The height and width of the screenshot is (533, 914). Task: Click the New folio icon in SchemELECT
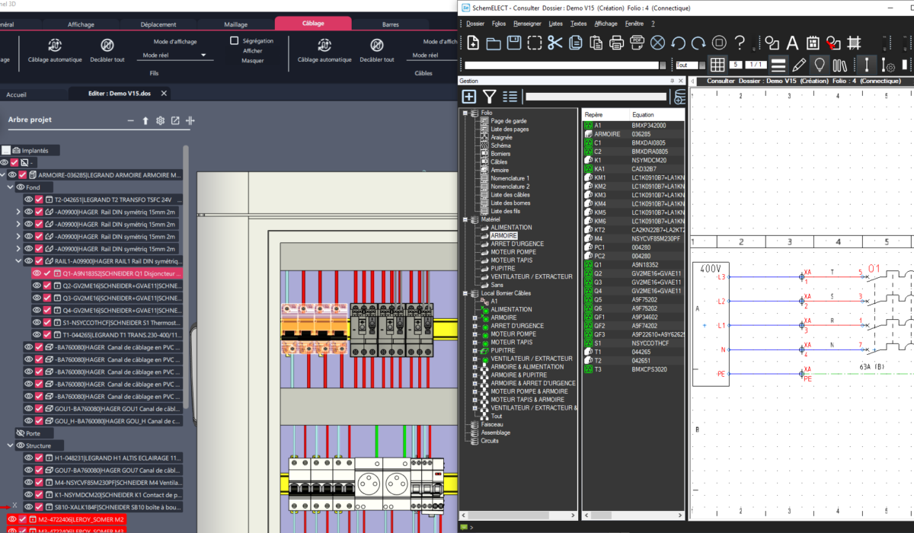[x=471, y=43]
